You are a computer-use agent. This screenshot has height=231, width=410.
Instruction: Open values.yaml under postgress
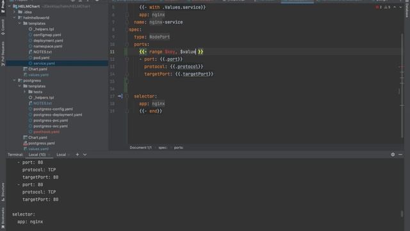38,149
